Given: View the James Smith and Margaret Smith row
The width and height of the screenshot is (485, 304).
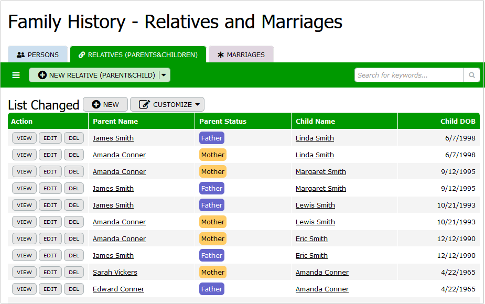Looking at the screenshot, I should point(25,188).
